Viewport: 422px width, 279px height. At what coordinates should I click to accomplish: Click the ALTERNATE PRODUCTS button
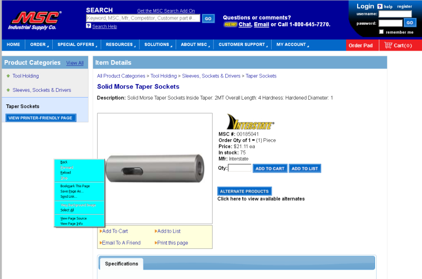coord(244,191)
